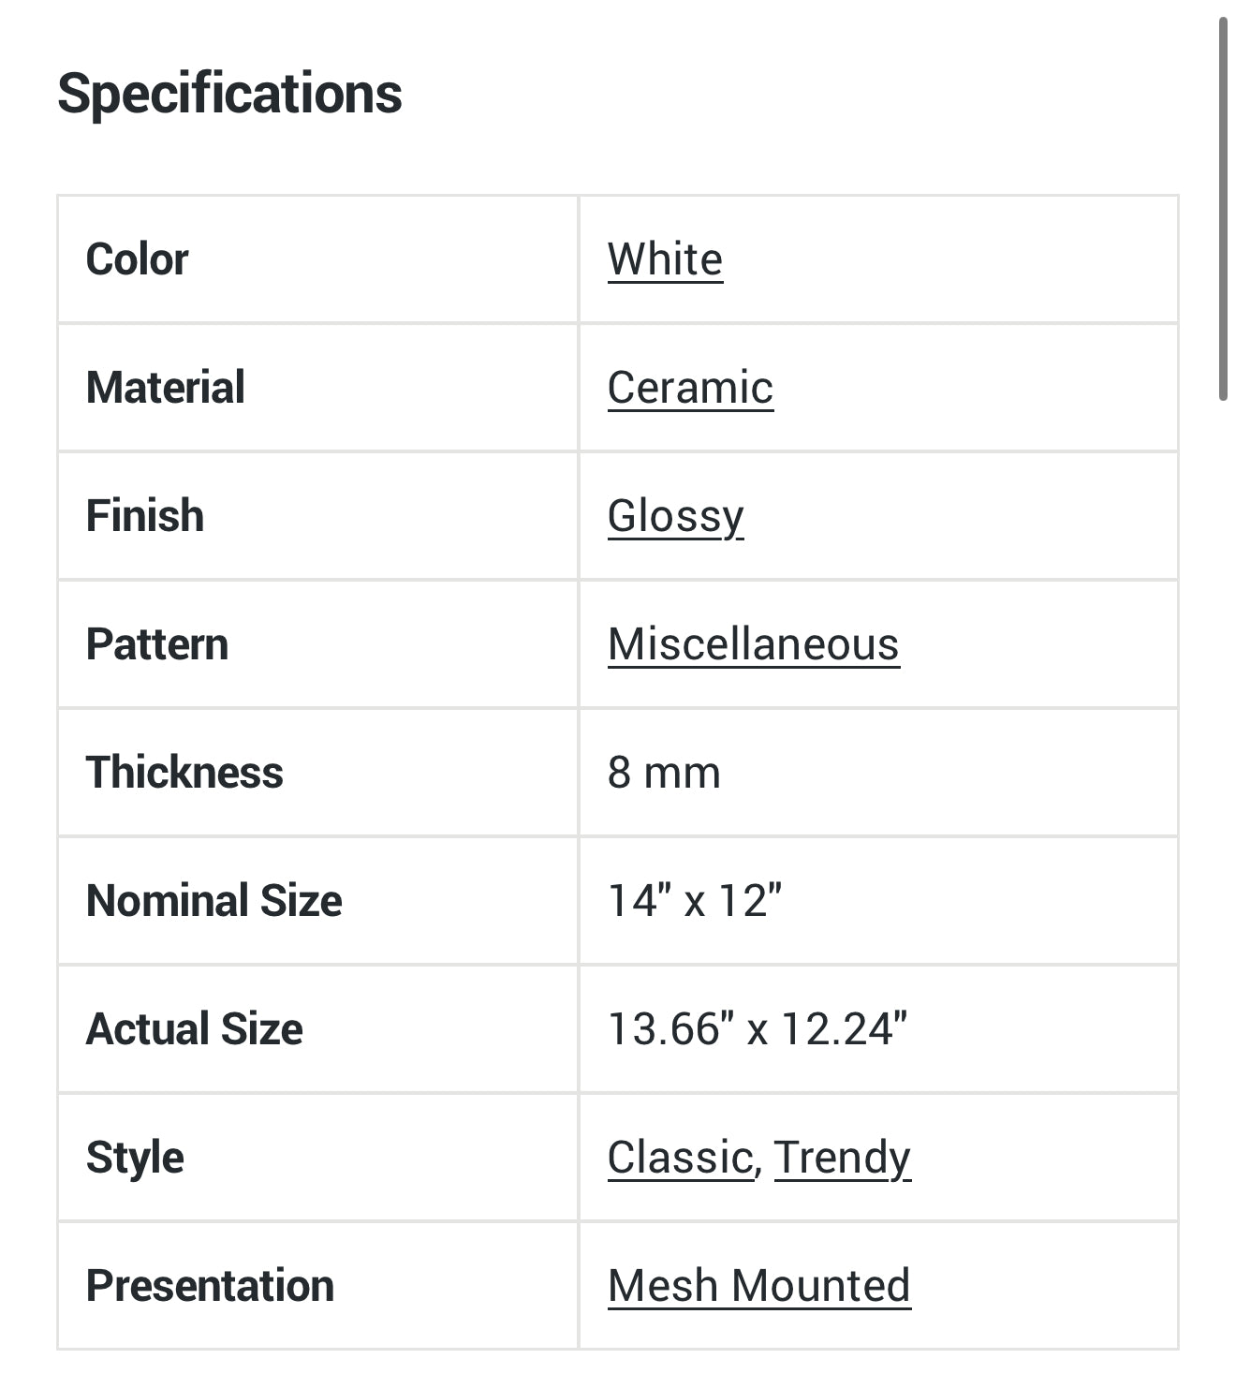Click the 8 mm thickness value

tap(664, 773)
